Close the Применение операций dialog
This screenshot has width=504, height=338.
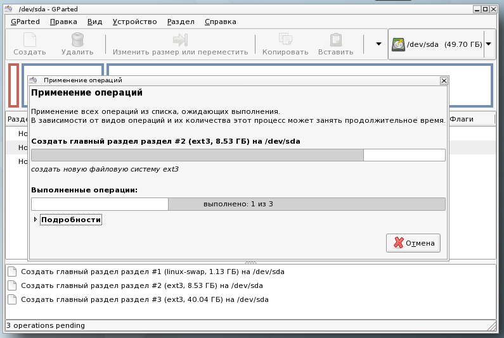444,80
